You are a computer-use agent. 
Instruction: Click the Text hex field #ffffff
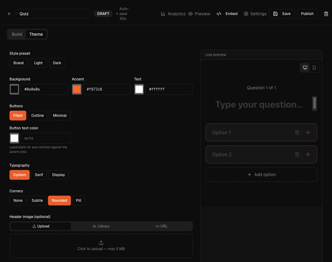(169, 89)
